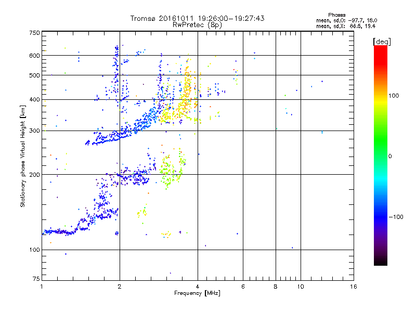416x312 pixels.
Task: Click the 'mean, sd,O: -97.7, 18.0' statistic
Action: coord(346,20)
